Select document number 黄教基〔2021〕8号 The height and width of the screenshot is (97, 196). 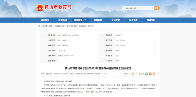point(66,56)
